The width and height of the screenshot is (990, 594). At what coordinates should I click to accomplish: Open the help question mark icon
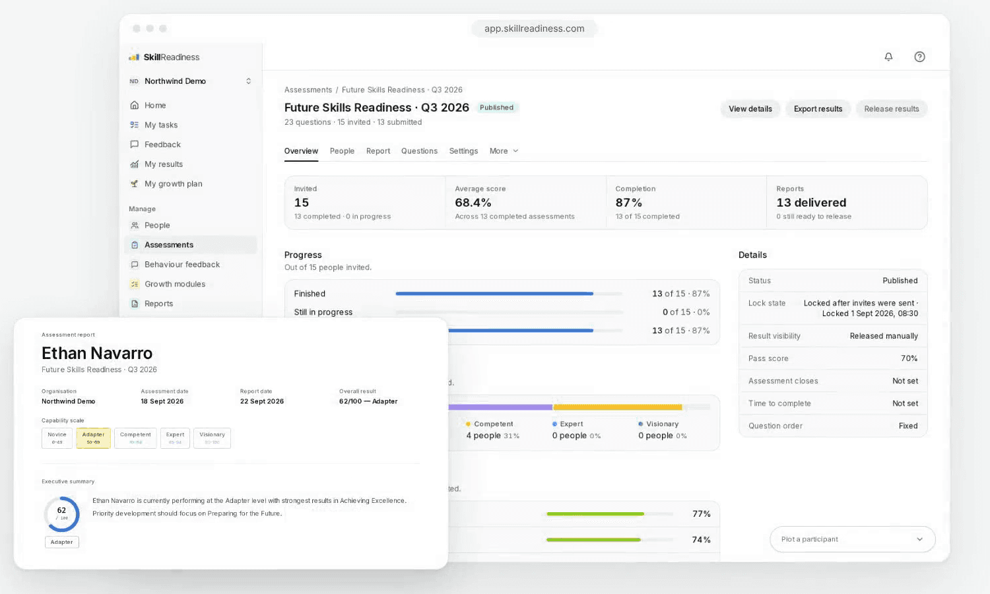(x=919, y=57)
